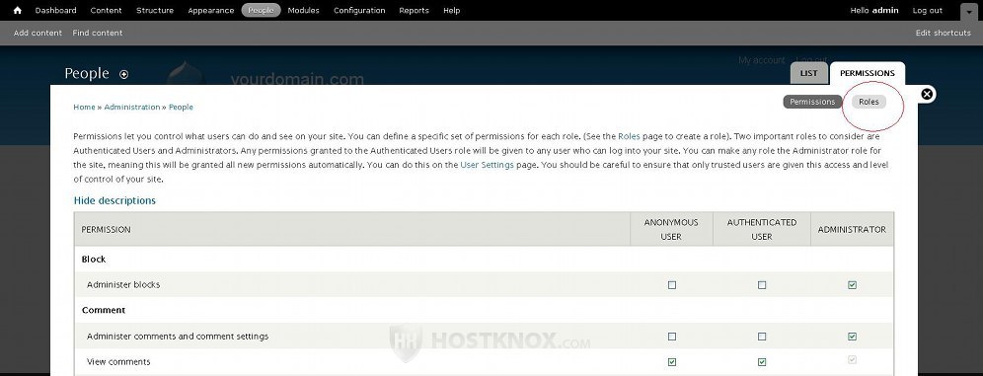Click the ADMINISTRATOR column header
Screen dimensions: 983x376
(852, 229)
